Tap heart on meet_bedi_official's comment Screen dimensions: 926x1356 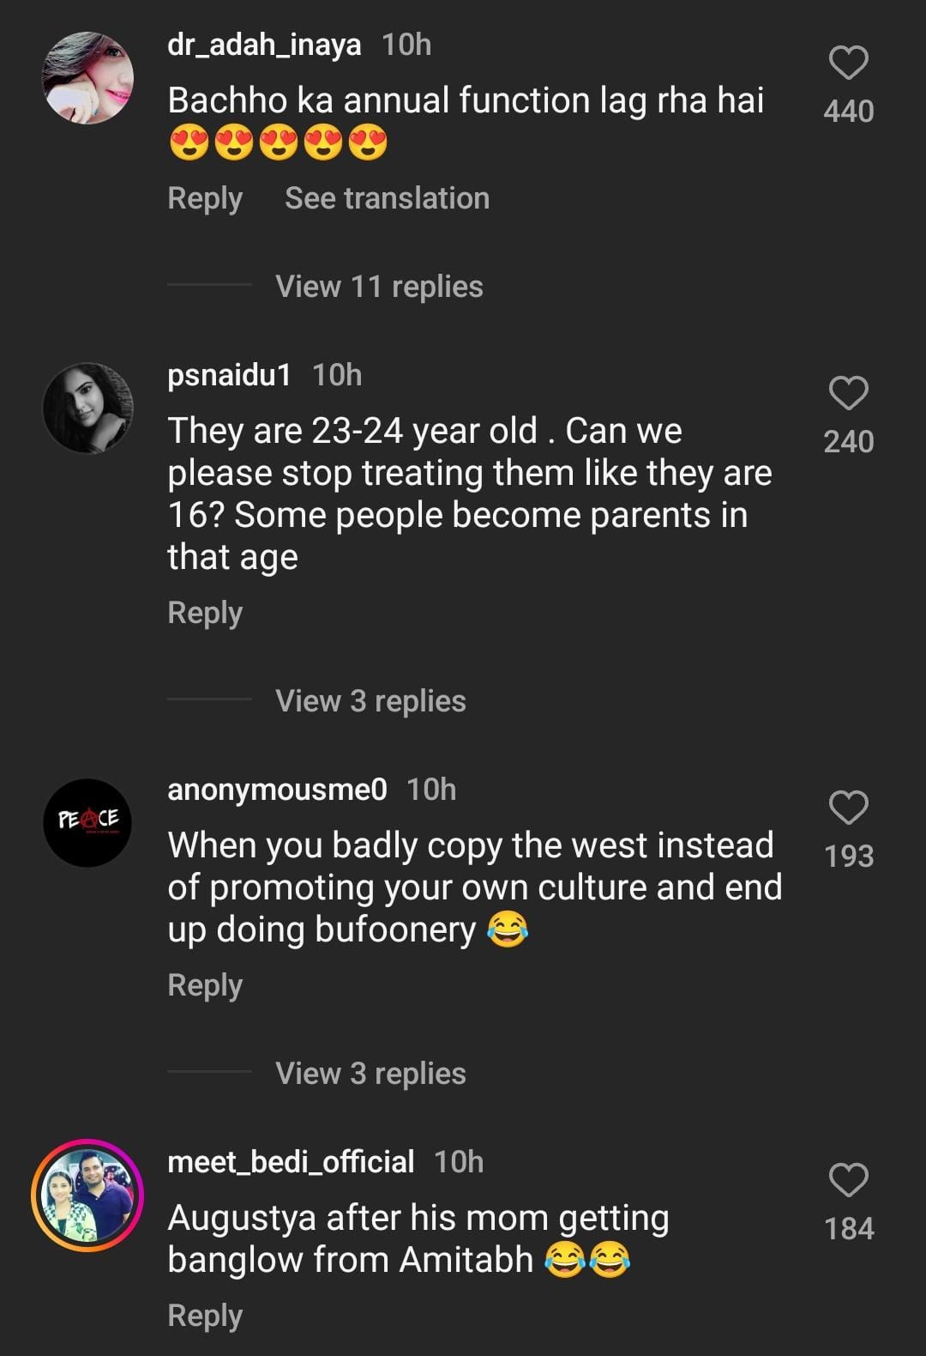(x=848, y=1180)
